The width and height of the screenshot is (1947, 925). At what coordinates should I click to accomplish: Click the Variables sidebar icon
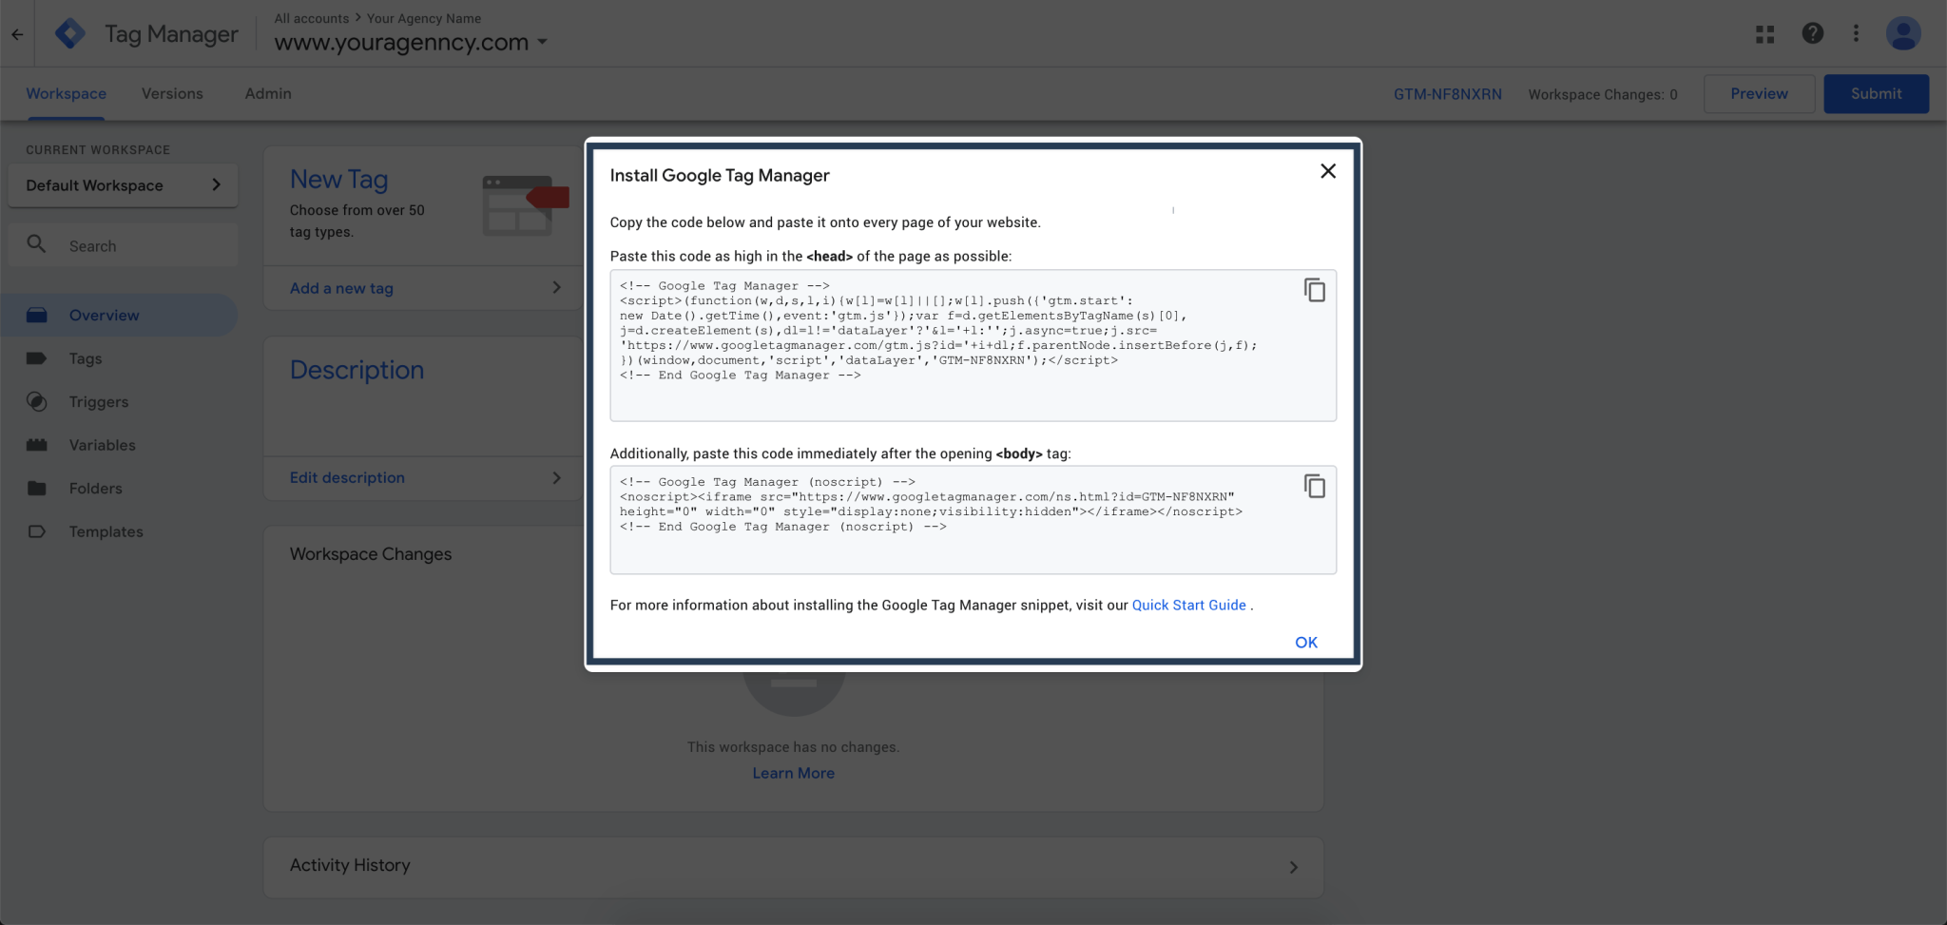click(37, 445)
